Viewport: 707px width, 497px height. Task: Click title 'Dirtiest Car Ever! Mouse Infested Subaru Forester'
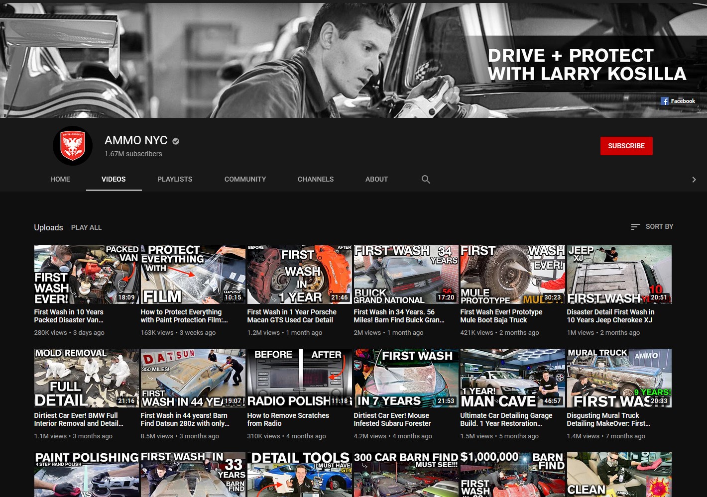pyautogui.click(x=392, y=419)
